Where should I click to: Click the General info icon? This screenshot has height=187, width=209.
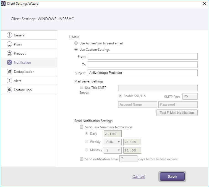point(9,35)
